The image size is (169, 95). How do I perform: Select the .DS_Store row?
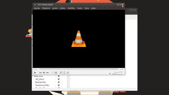click(40, 79)
